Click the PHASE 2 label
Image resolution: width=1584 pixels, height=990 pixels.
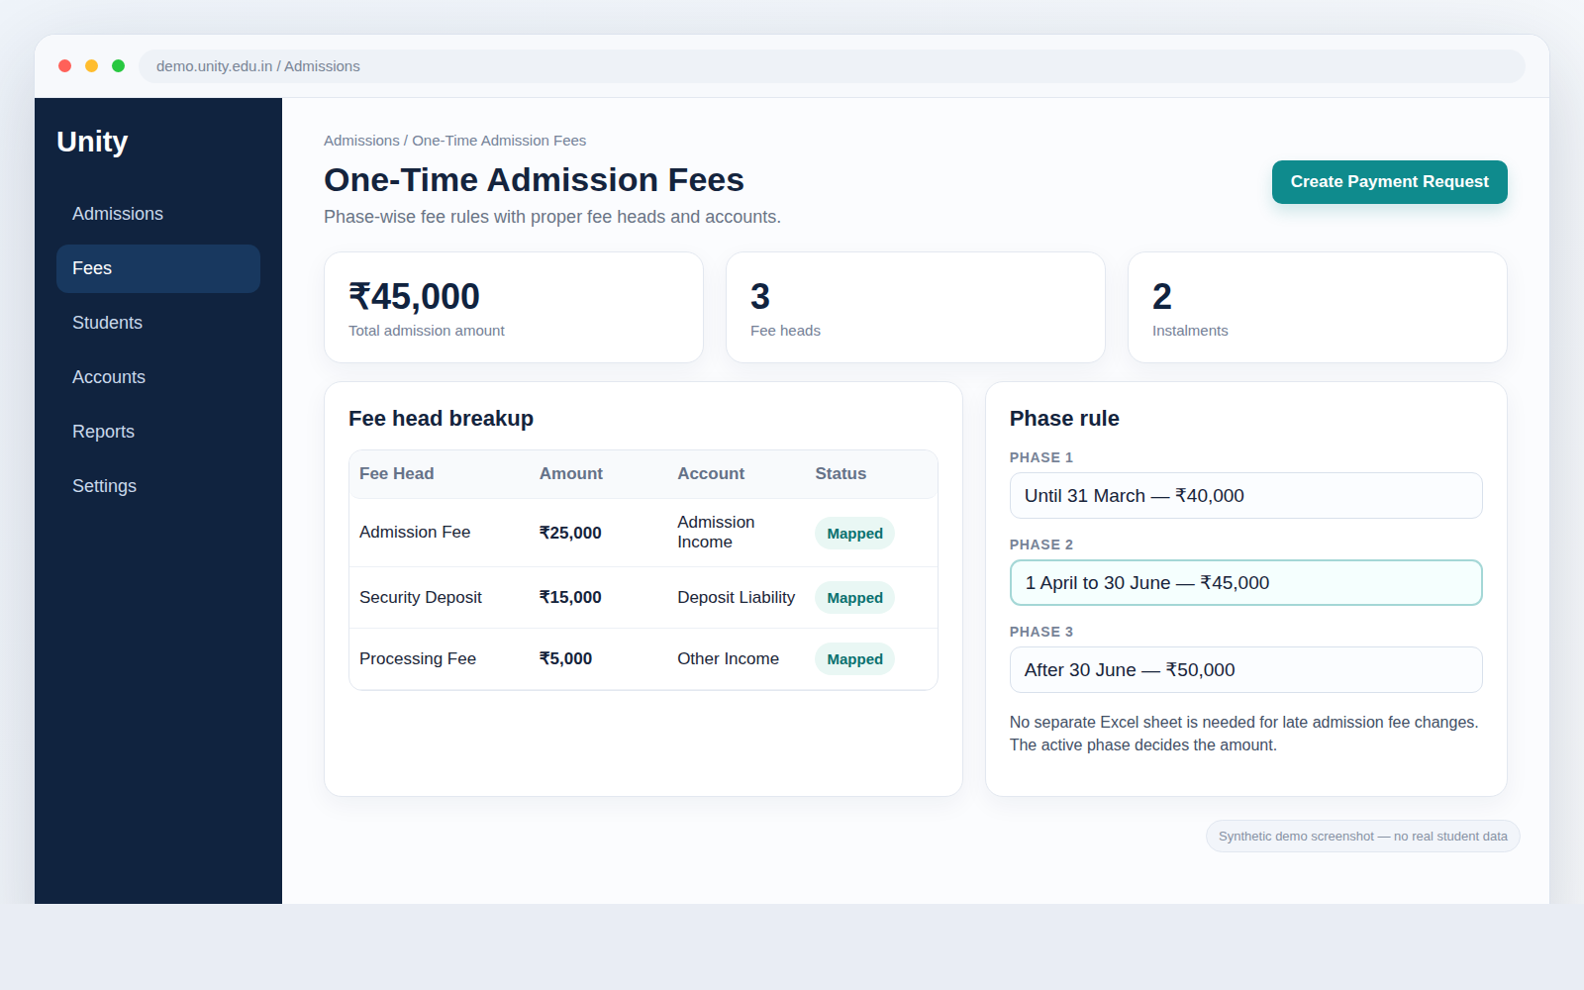click(1041, 544)
